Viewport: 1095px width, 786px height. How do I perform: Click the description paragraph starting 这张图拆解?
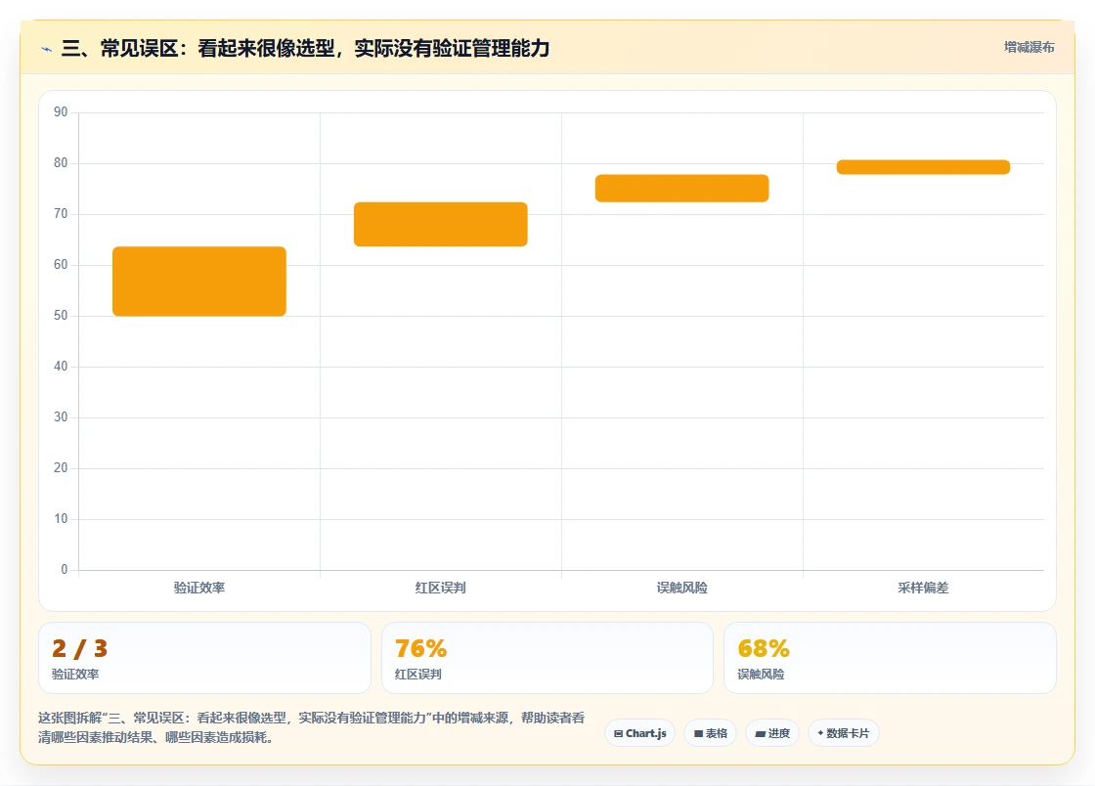(312, 727)
